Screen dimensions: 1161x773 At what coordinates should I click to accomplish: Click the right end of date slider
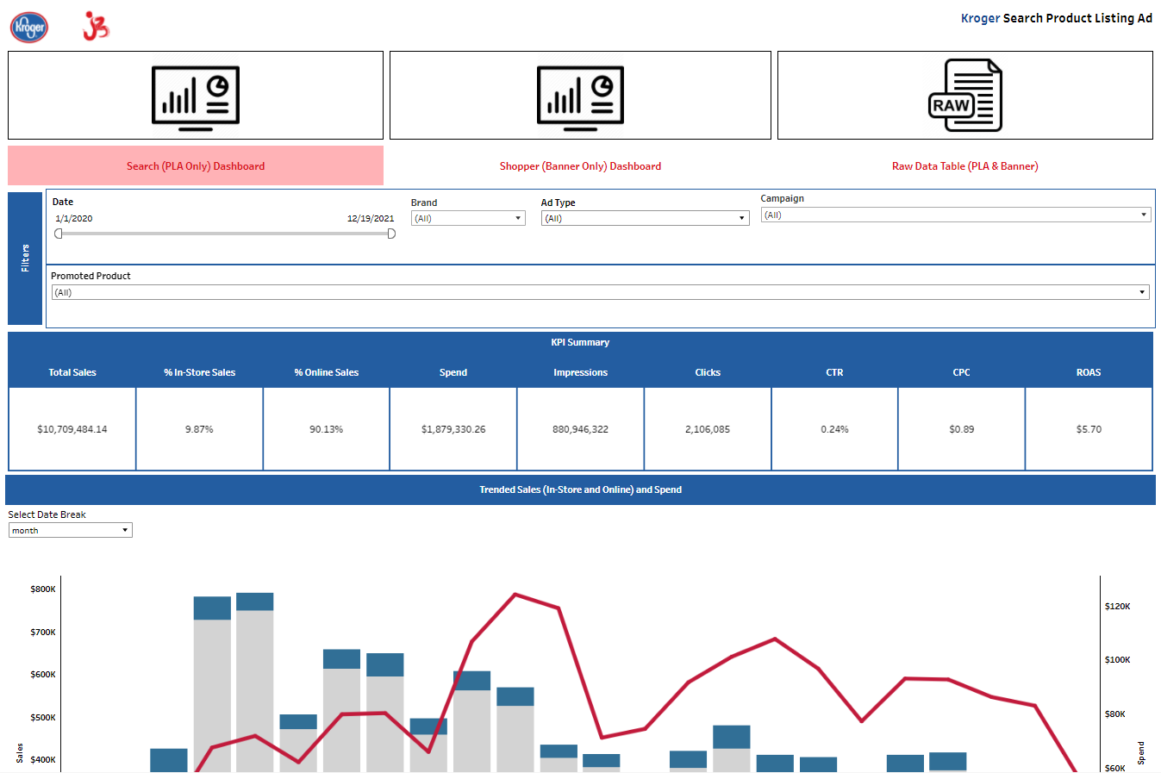click(390, 233)
